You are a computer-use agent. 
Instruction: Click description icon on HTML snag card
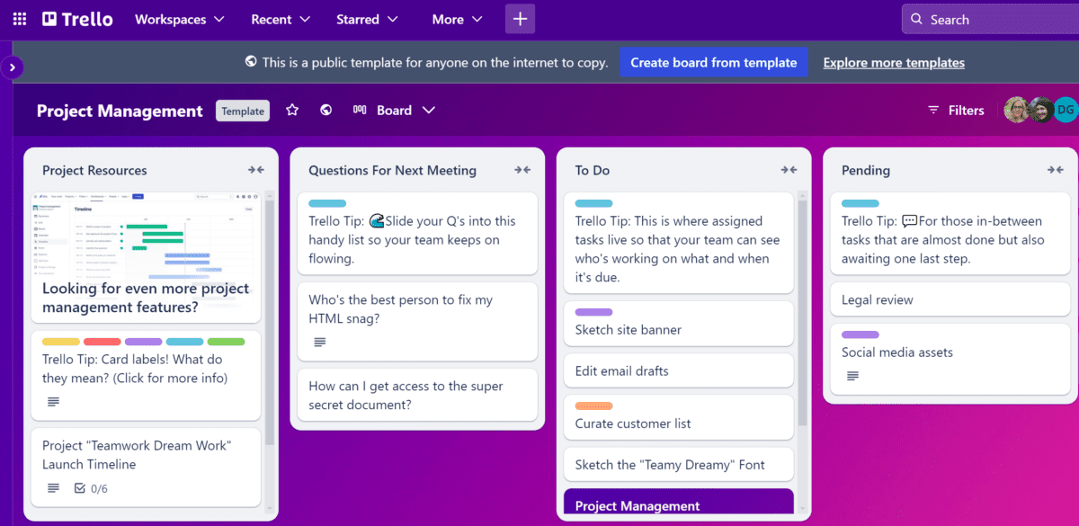click(319, 342)
